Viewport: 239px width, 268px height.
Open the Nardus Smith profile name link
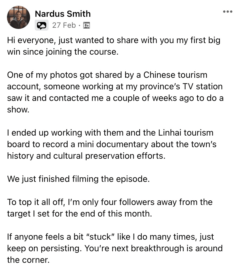(63, 14)
